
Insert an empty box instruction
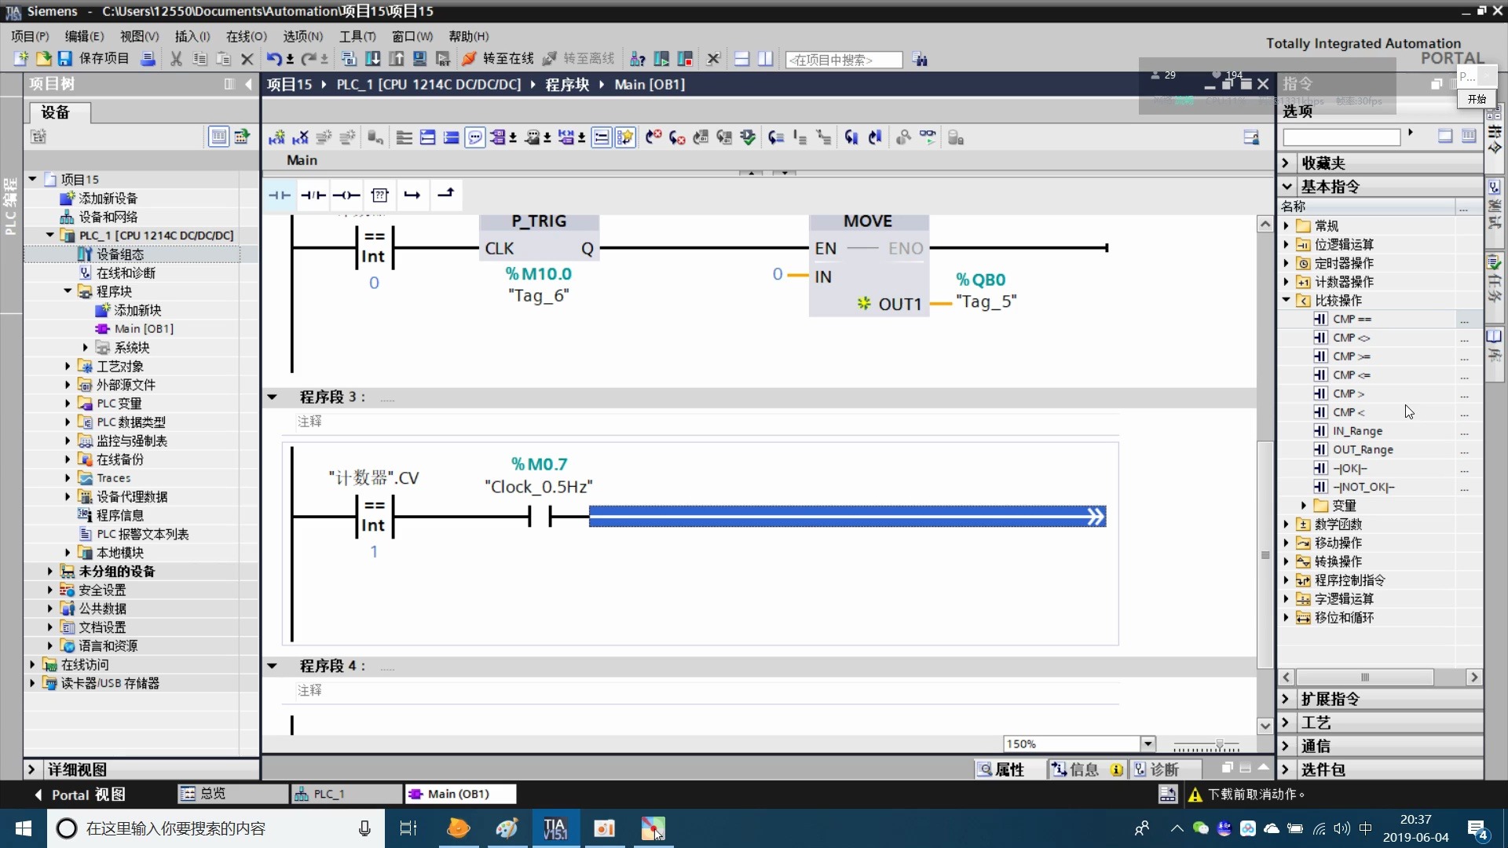point(380,196)
